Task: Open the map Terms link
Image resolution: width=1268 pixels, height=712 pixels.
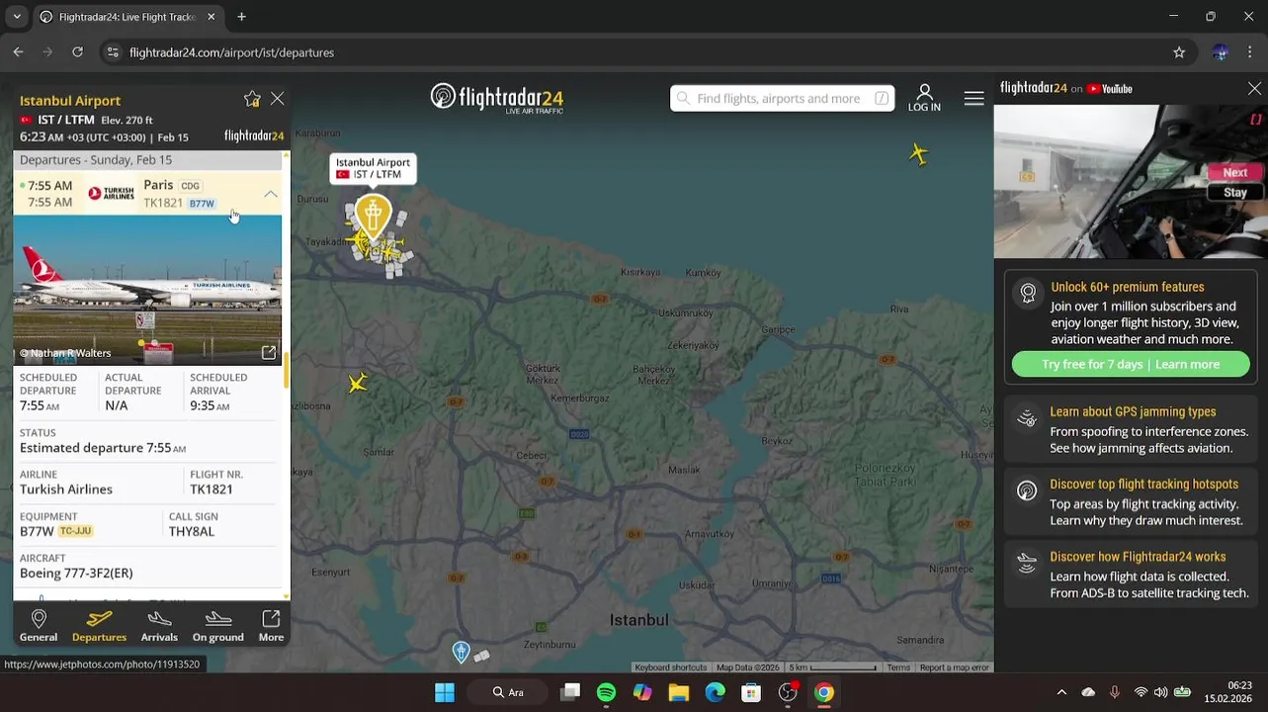Action: coord(898,667)
